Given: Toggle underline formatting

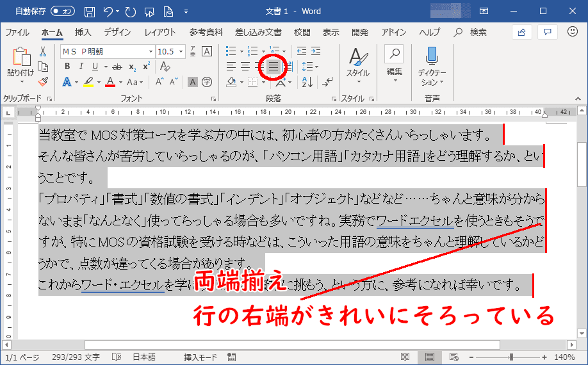Looking at the screenshot, I should (x=95, y=67).
